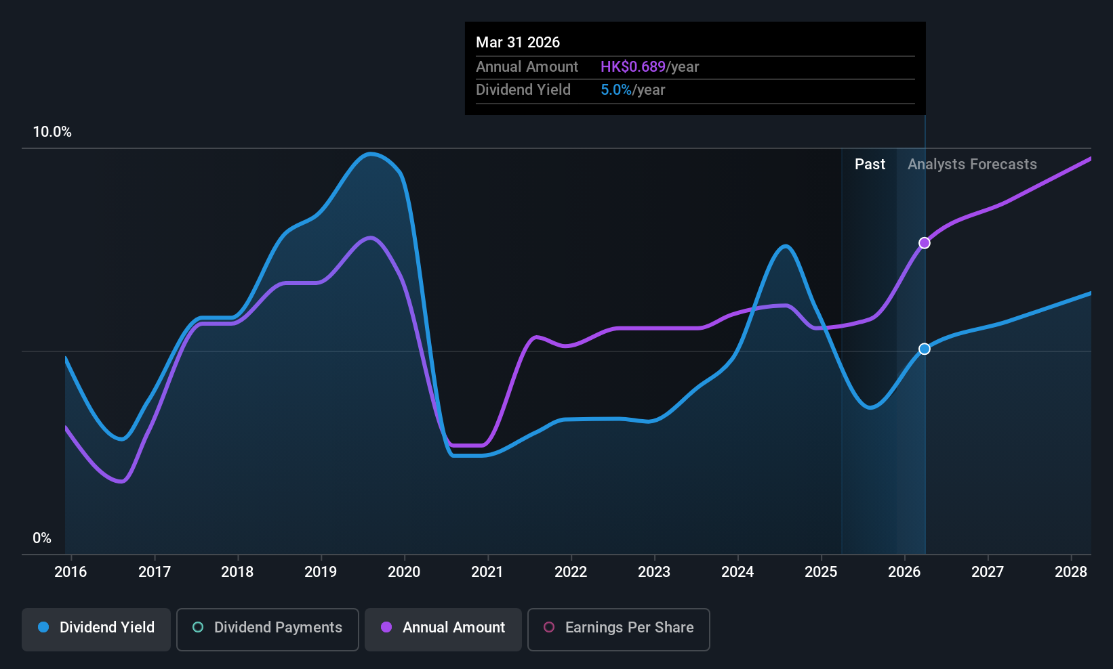Click the 2018 x-axis label
This screenshot has height=669, width=1113.
[x=237, y=571]
